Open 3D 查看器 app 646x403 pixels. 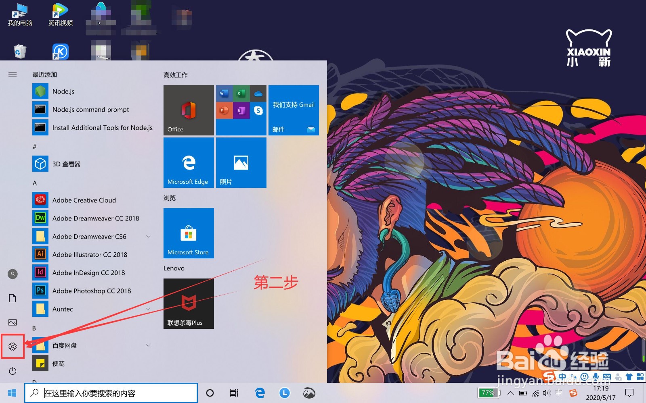[x=94, y=164]
